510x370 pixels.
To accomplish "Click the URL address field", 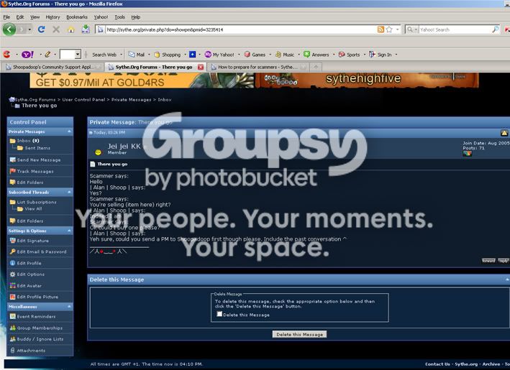I will click(241, 29).
